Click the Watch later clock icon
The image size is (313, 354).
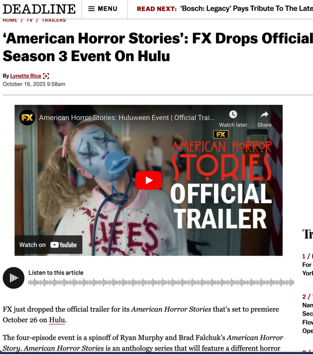[233, 115]
